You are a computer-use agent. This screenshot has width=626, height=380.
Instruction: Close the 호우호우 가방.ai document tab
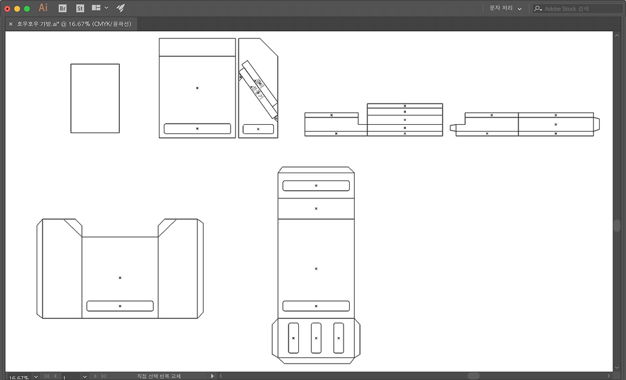click(10, 24)
